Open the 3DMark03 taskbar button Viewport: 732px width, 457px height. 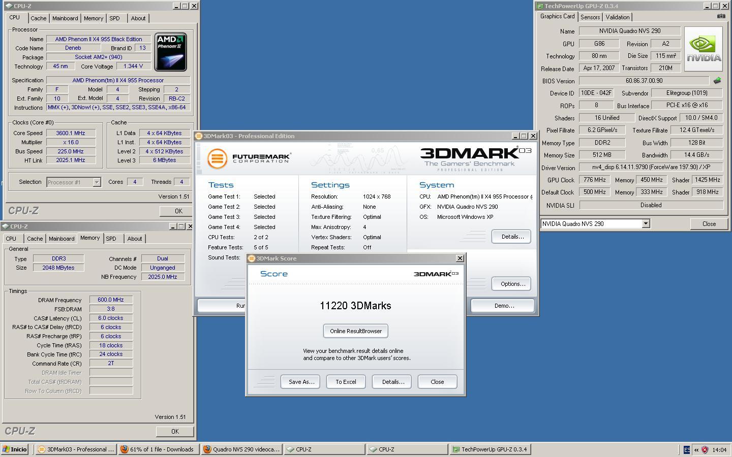75,449
